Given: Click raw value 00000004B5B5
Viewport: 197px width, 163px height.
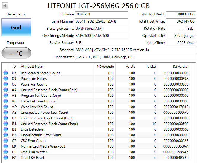Looking at the screenshot, I should click(176, 158).
